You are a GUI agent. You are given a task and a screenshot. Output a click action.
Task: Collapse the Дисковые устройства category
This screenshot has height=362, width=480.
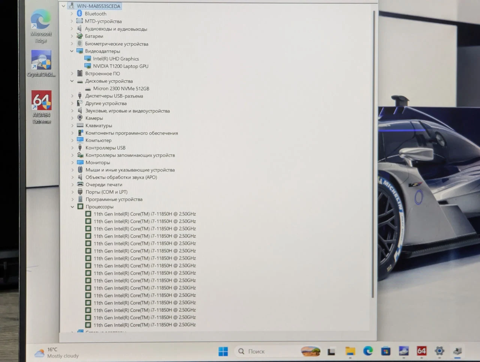click(72, 81)
